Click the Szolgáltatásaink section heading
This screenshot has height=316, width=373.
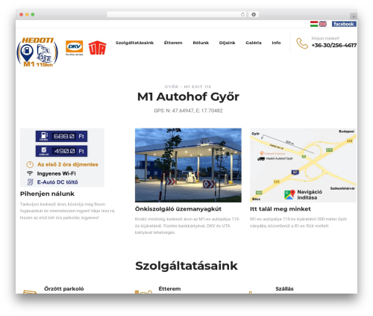(x=186, y=266)
